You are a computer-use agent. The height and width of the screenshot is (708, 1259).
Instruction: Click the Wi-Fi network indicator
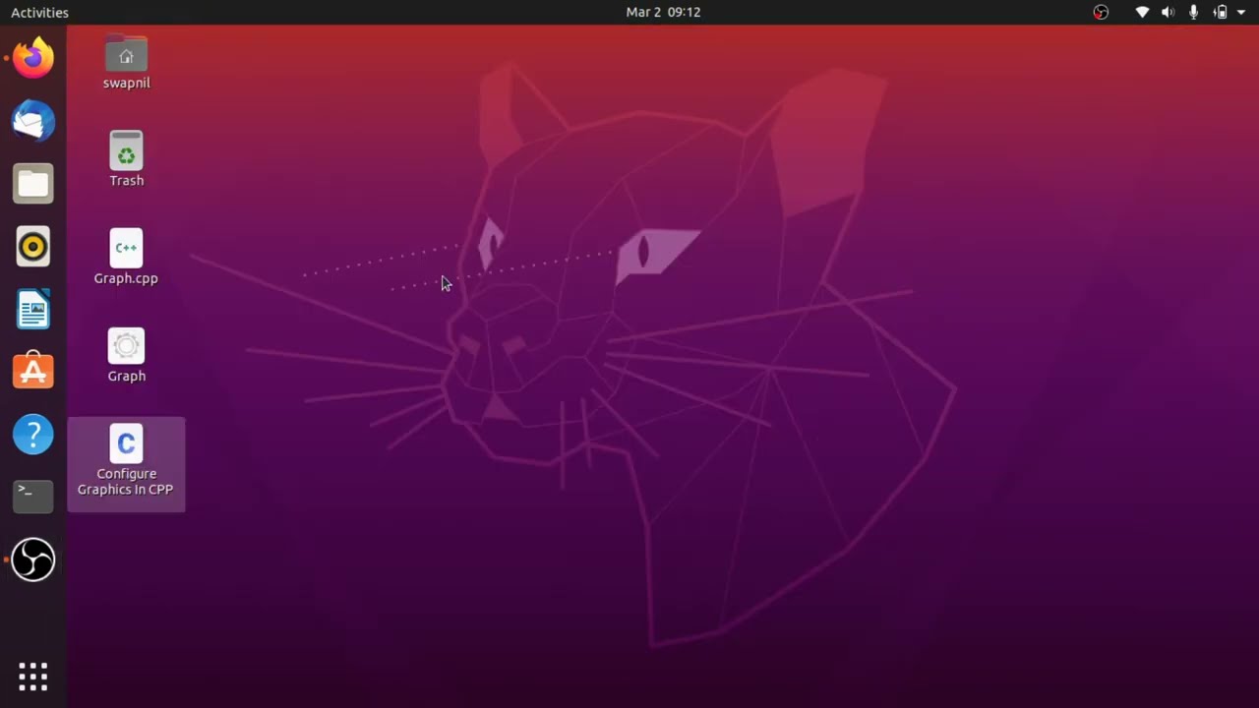[x=1142, y=13]
